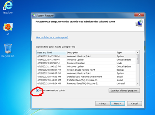Select the a1 image file on desktop
The height and width of the screenshot is (115, 155).
(x=8, y=29)
